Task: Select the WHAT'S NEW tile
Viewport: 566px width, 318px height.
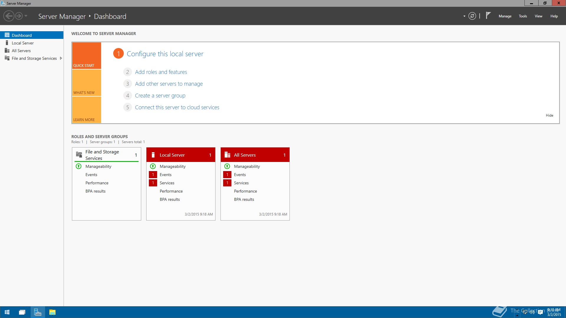Action: tap(87, 83)
